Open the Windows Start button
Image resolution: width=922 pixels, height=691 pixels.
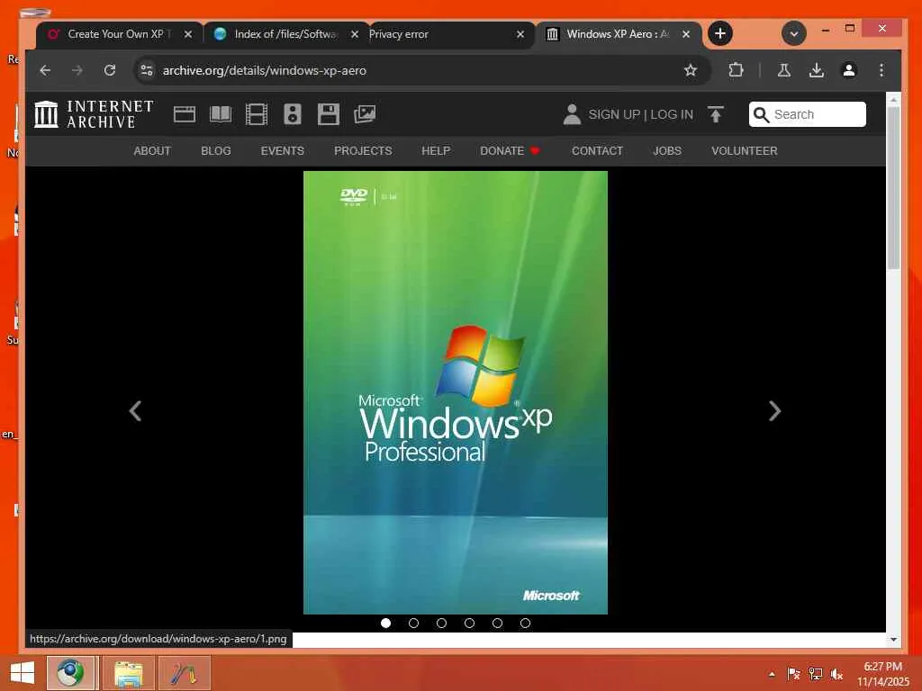pyautogui.click(x=23, y=673)
